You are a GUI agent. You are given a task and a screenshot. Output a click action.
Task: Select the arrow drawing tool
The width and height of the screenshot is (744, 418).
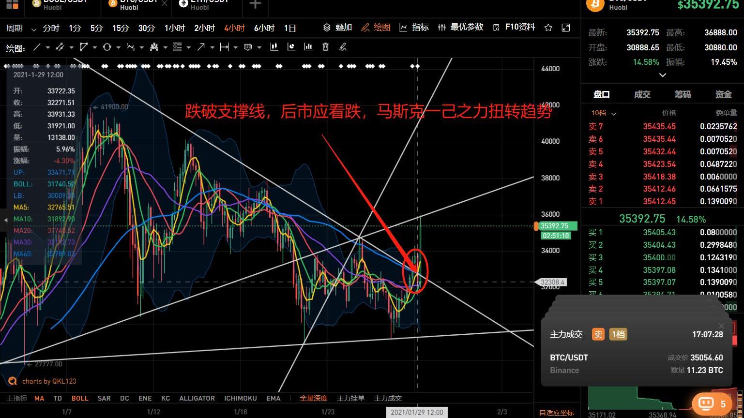[201, 47]
